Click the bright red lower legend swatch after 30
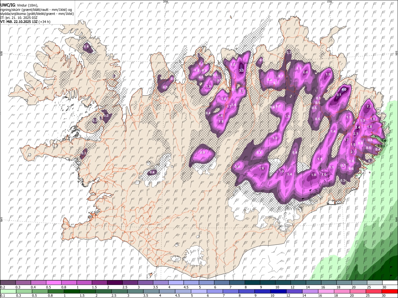The height and width of the screenshot is (298, 398). pos(390,291)
